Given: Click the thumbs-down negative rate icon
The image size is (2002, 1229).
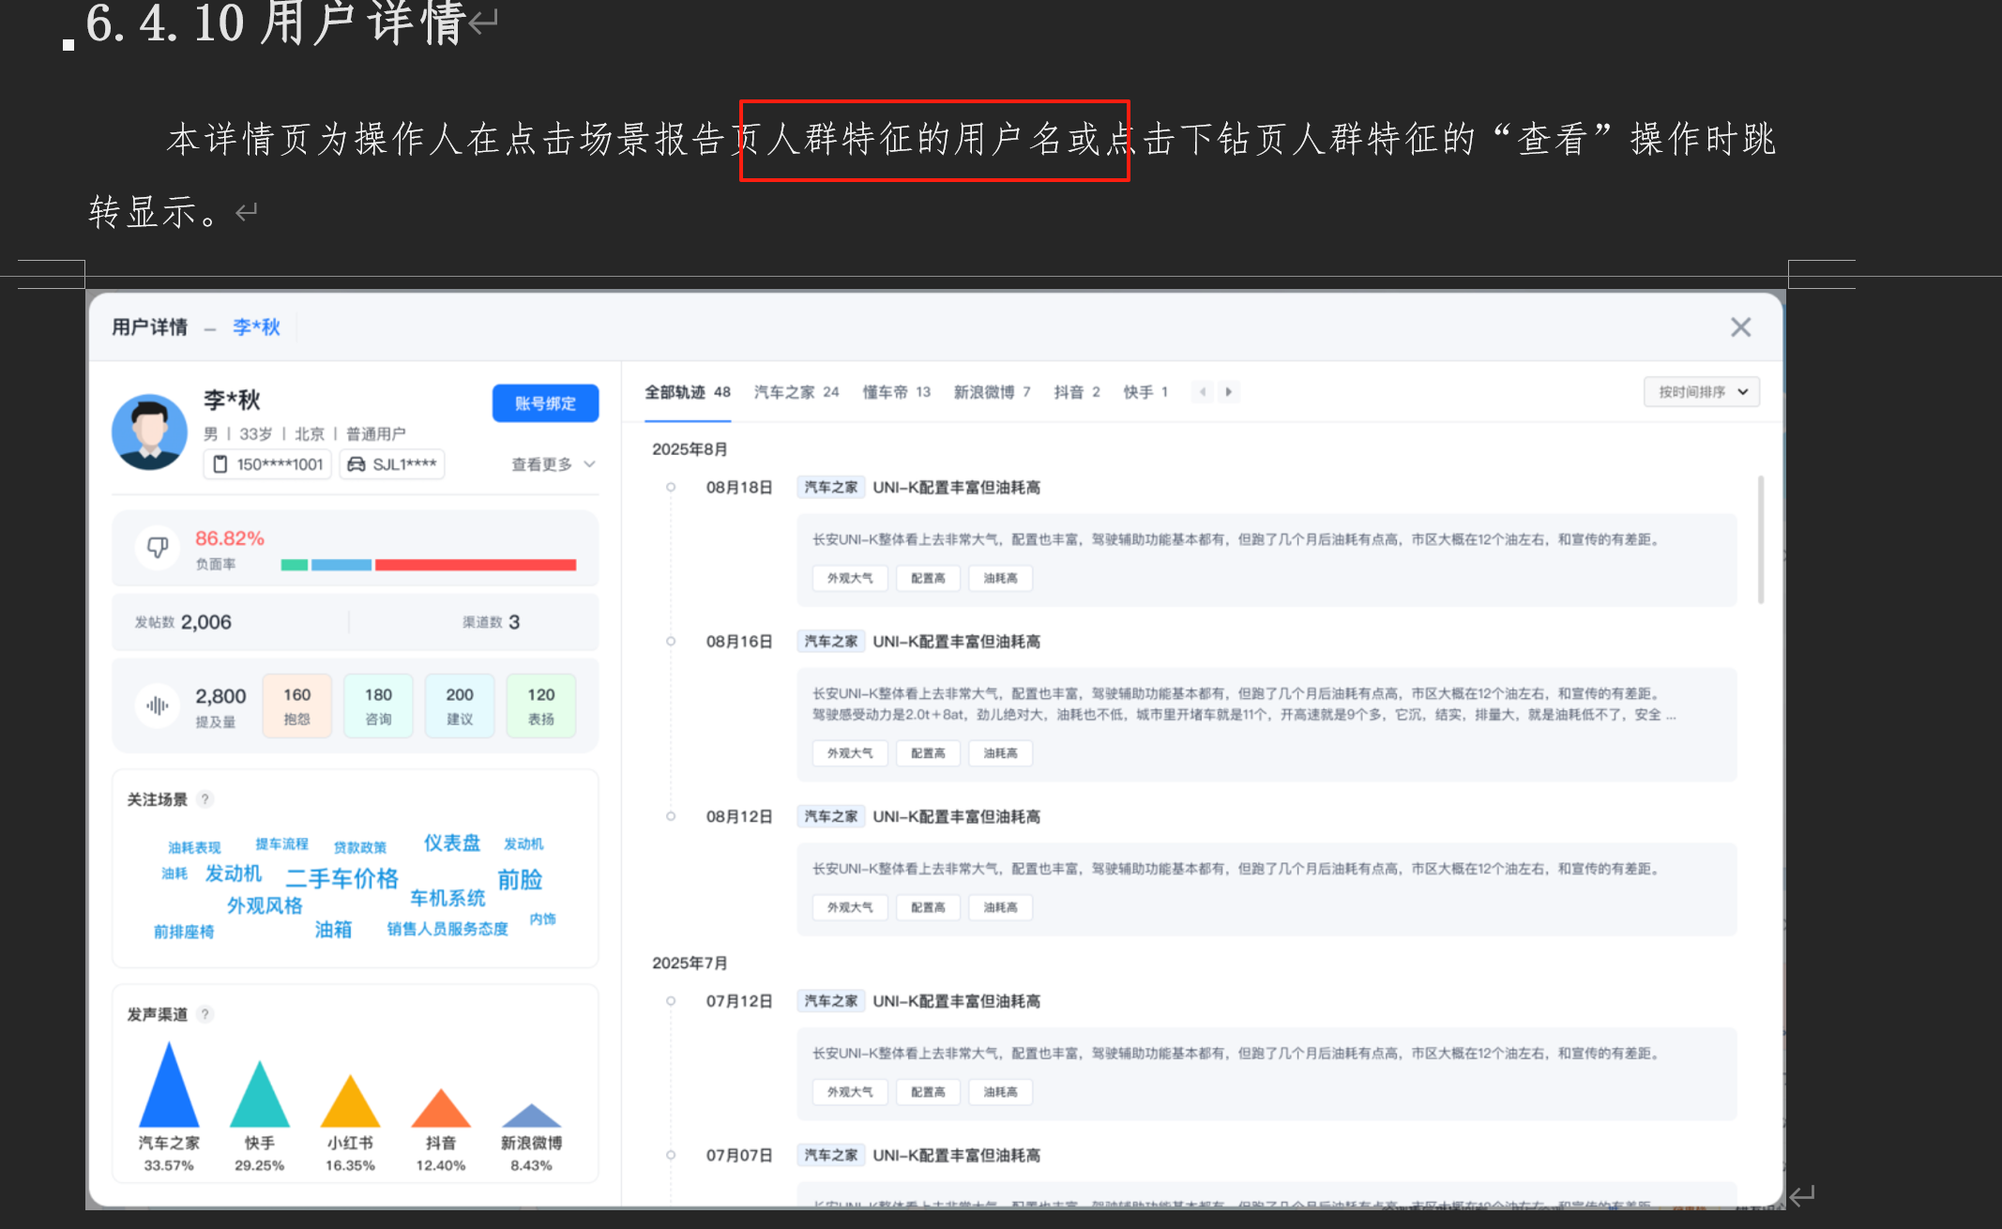Looking at the screenshot, I should click(x=158, y=547).
